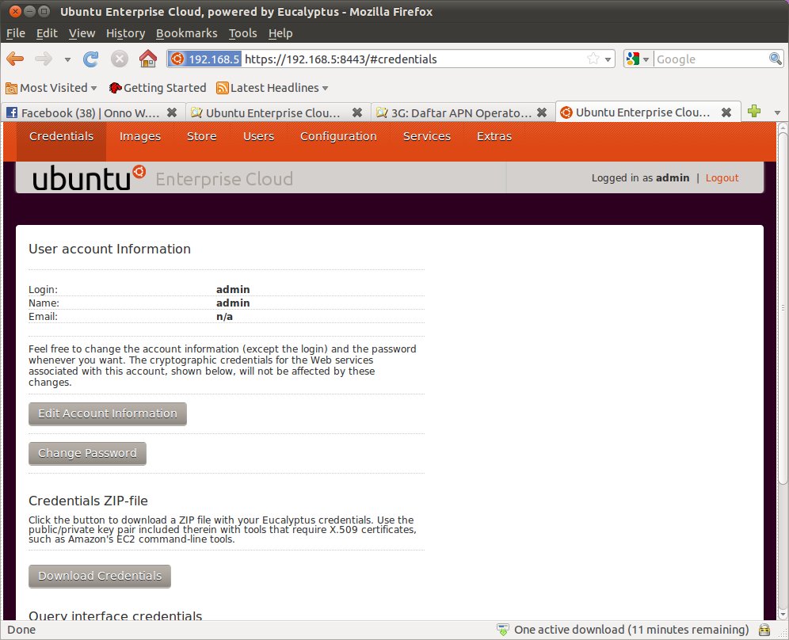Click the padlock security icon

coord(764,630)
